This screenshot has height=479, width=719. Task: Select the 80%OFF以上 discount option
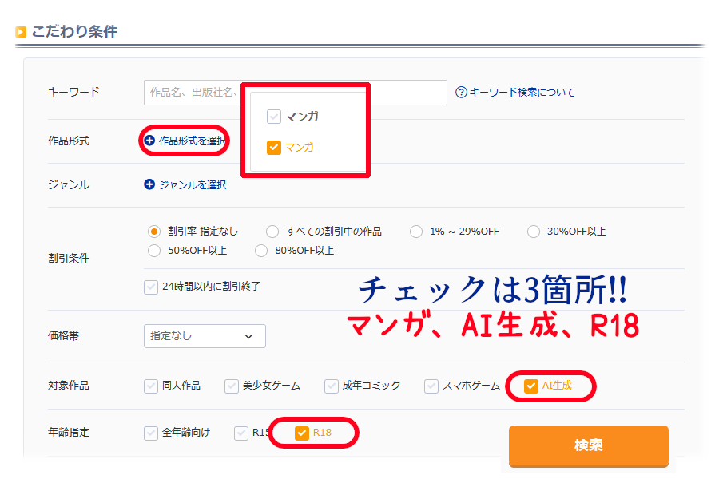coord(261,251)
